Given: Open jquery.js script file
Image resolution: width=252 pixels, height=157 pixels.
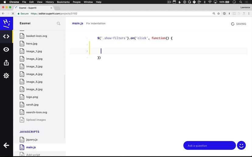Looking at the screenshot, I should coord(32,139).
